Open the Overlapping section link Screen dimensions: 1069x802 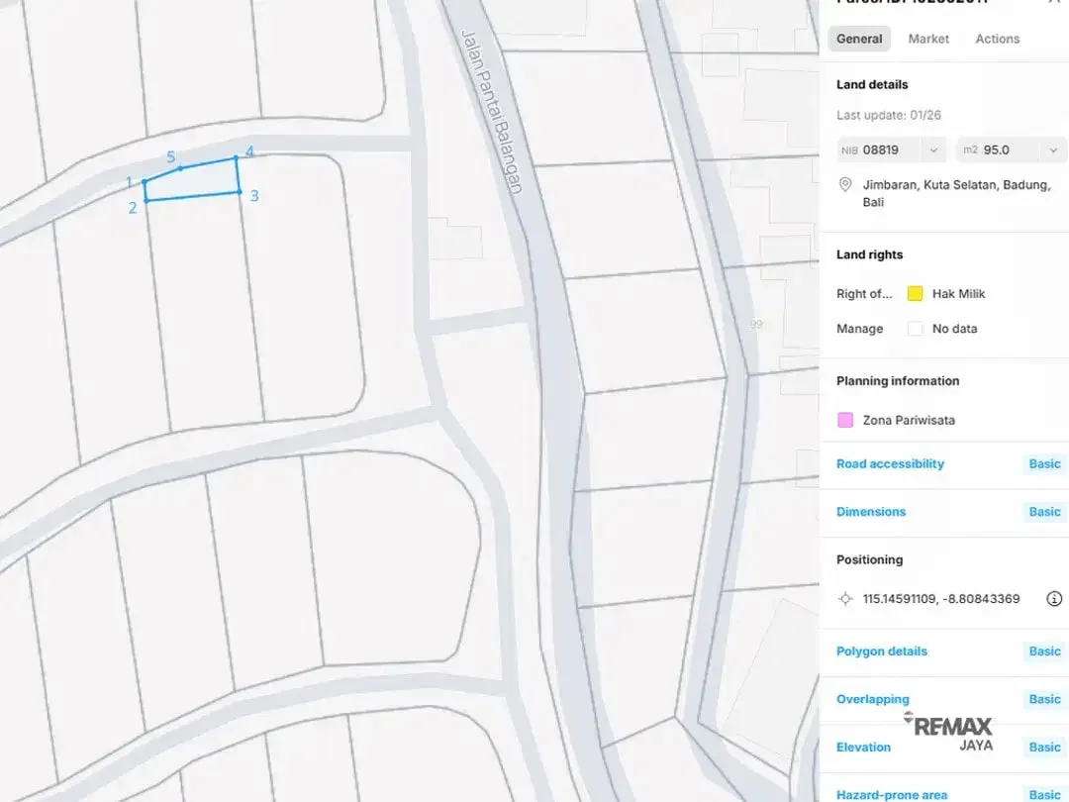tap(873, 699)
